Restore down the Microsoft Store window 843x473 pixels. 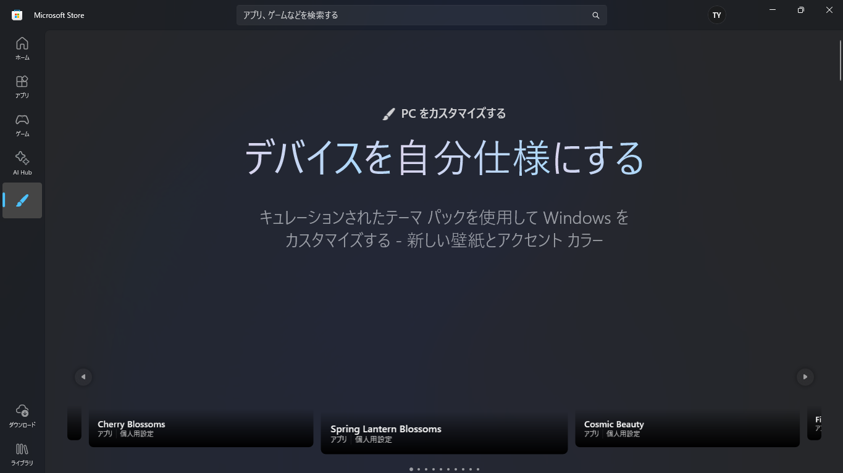point(801,10)
